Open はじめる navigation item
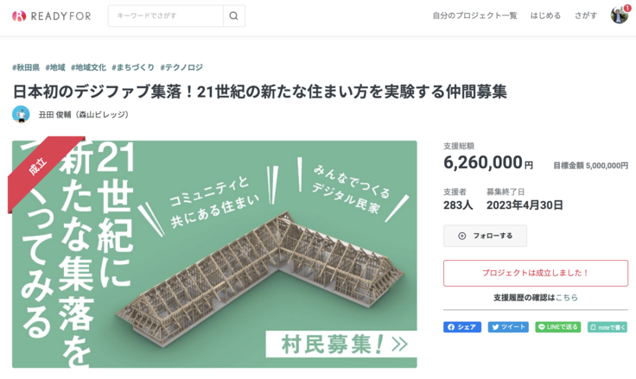Image resolution: width=636 pixels, height=379 pixels. click(545, 16)
